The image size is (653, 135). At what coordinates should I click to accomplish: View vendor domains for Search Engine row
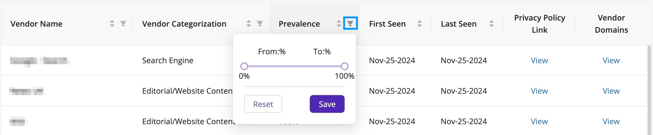(x=611, y=60)
